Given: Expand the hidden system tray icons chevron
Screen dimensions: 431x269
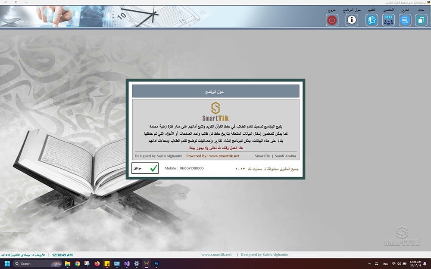Looking at the screenshot, I should pos(369,263).
